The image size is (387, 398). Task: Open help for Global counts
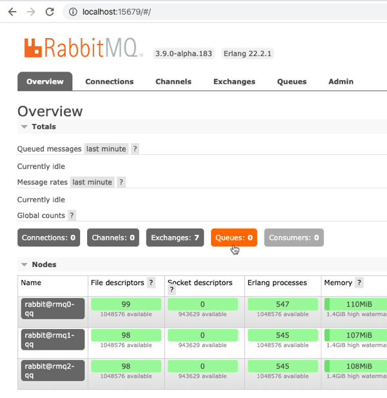pyautogui.click(x=72, y=215)
